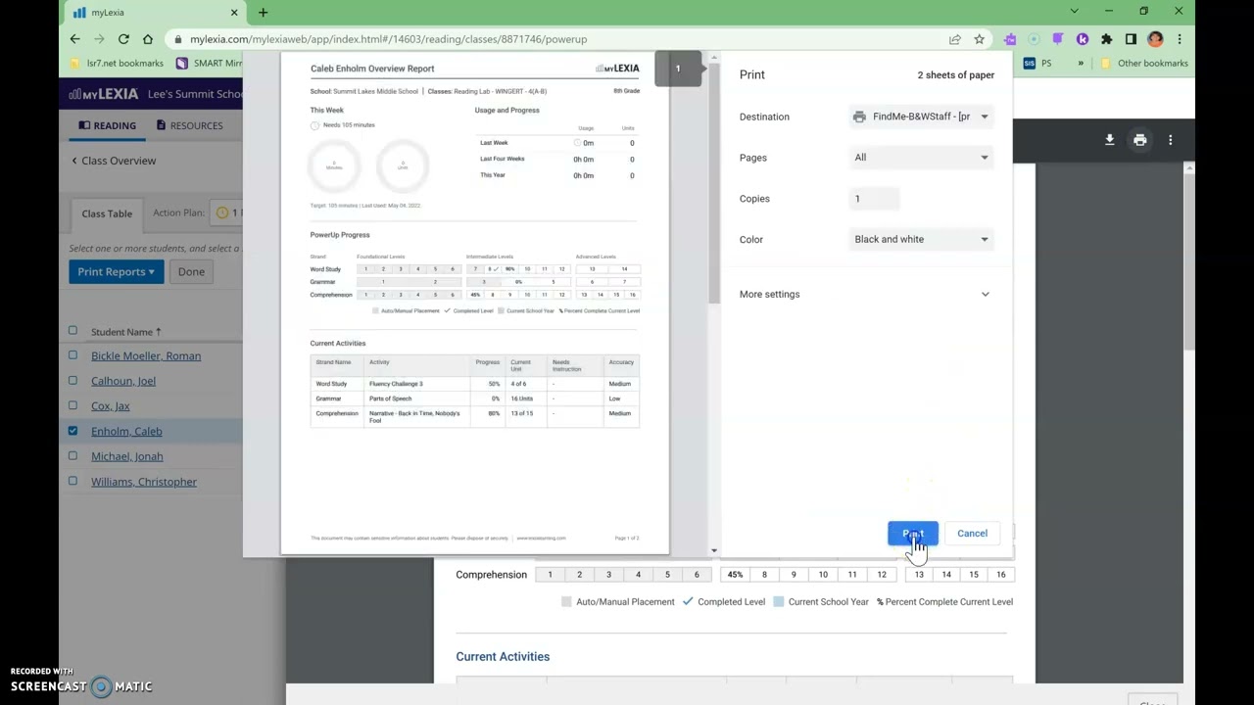Viewport: 1254px width, 705px height.
Task: Open the tab search dropdown arrow
Action: click(x=1074, y=12)
